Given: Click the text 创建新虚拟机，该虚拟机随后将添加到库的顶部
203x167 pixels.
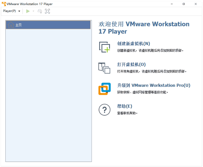Looking at the screenshot, I should 150,50.
